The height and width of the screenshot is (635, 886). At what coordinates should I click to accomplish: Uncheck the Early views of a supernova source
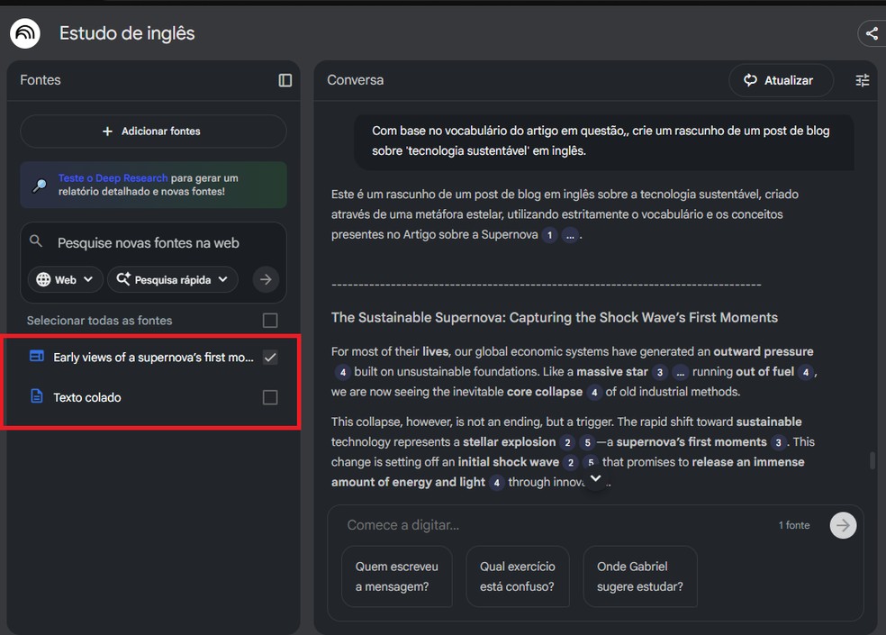pyautogui.click(x=270, y=358)
